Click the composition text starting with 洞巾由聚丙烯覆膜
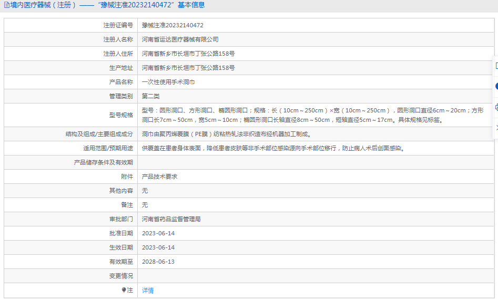 coord(227,134)
